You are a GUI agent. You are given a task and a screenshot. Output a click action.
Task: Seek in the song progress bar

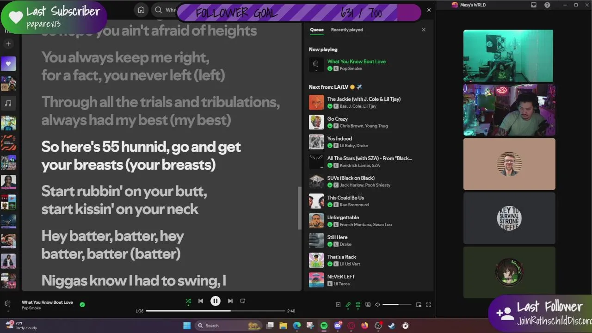tap(216, 311)
